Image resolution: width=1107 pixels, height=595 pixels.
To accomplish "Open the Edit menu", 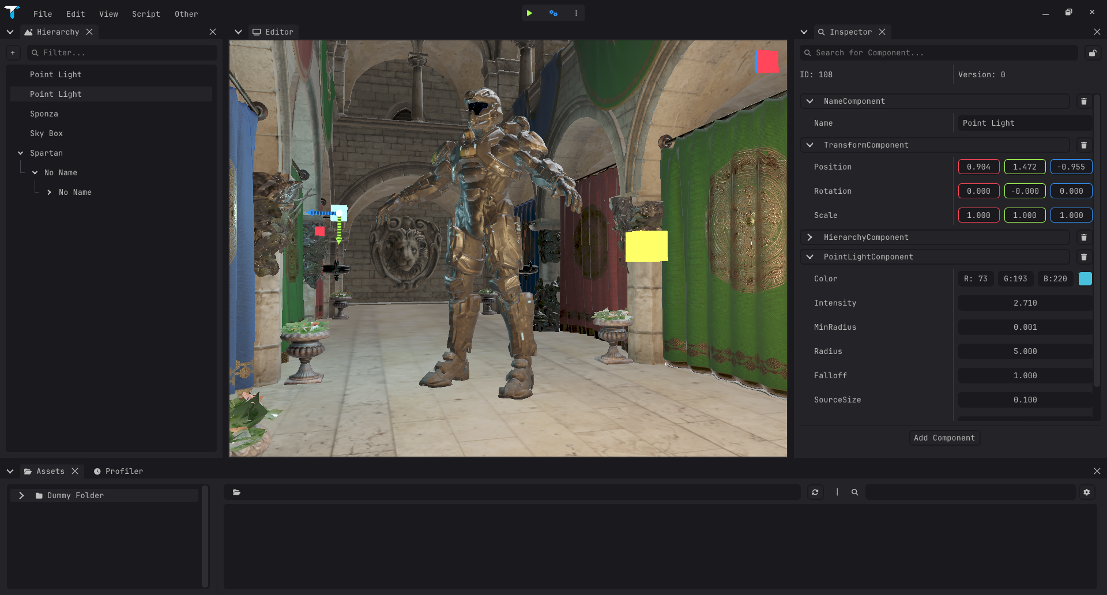I will tap(76, 14).
